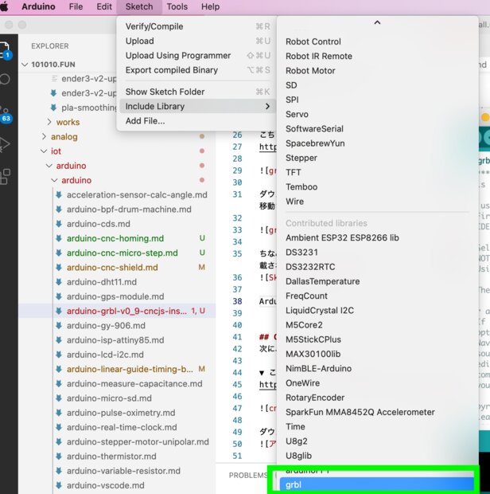Include the OneWire library
The image size is (490, 494).
[x=377, y=383]
